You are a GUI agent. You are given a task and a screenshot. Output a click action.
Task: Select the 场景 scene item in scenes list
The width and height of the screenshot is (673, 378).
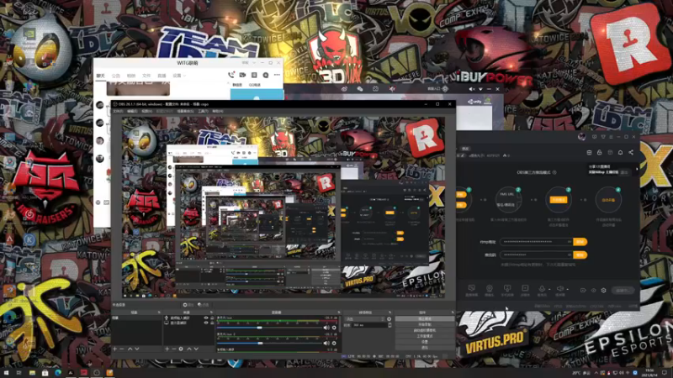pyautogui.click(x=136, y=318)
